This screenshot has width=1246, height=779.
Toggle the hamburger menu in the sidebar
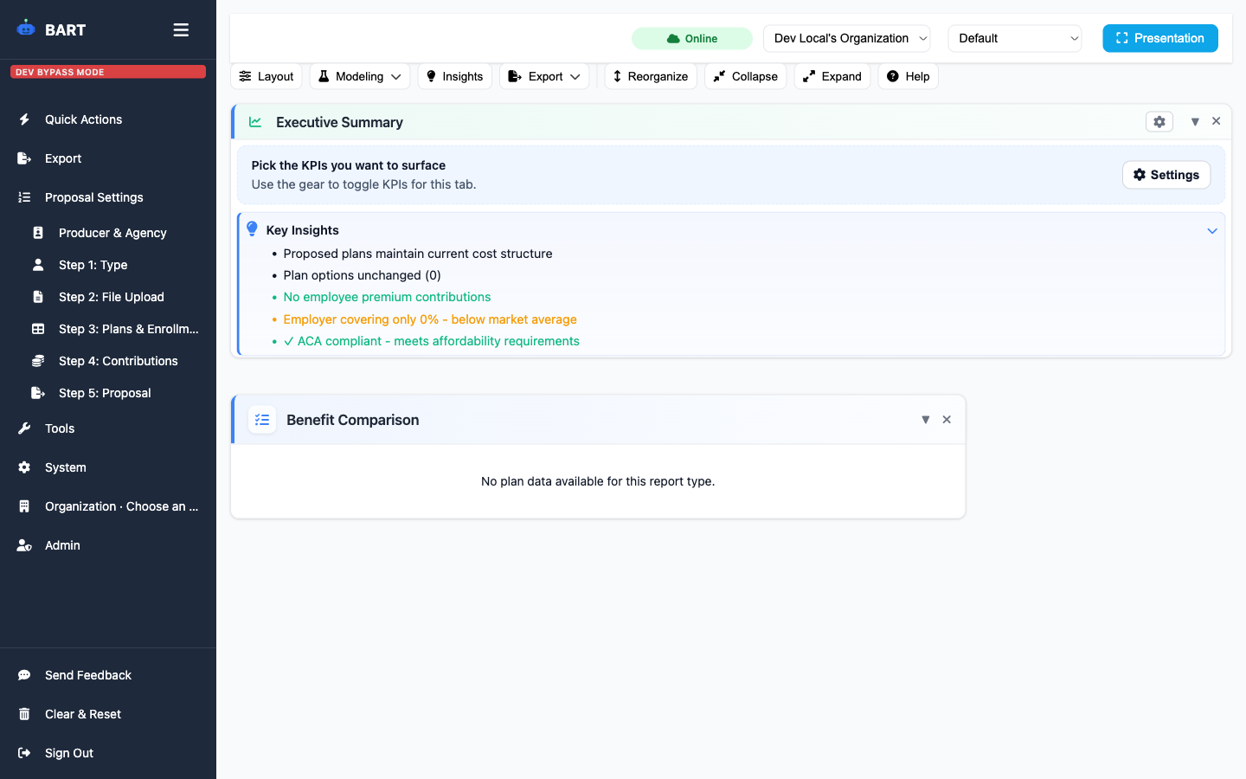click(181, 29)
